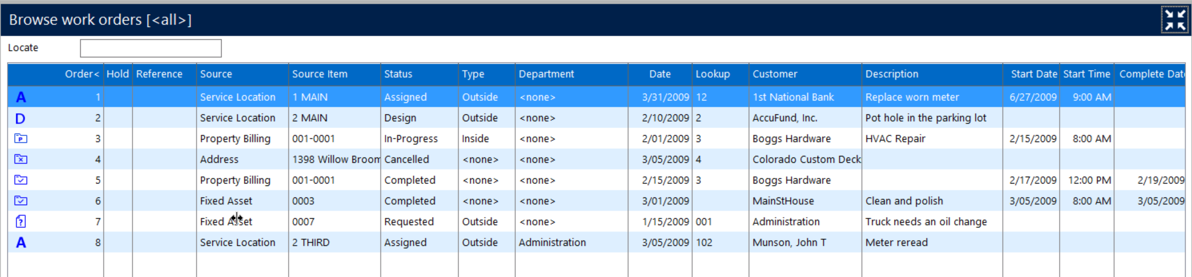
Task: Click the Customer column header
Action: point(775,74)
